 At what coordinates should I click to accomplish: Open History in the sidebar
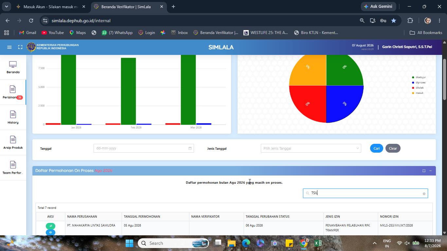click(x=13, y=118)
